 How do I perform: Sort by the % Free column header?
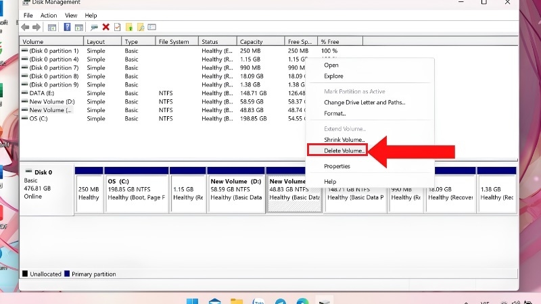tap(340, 41)
